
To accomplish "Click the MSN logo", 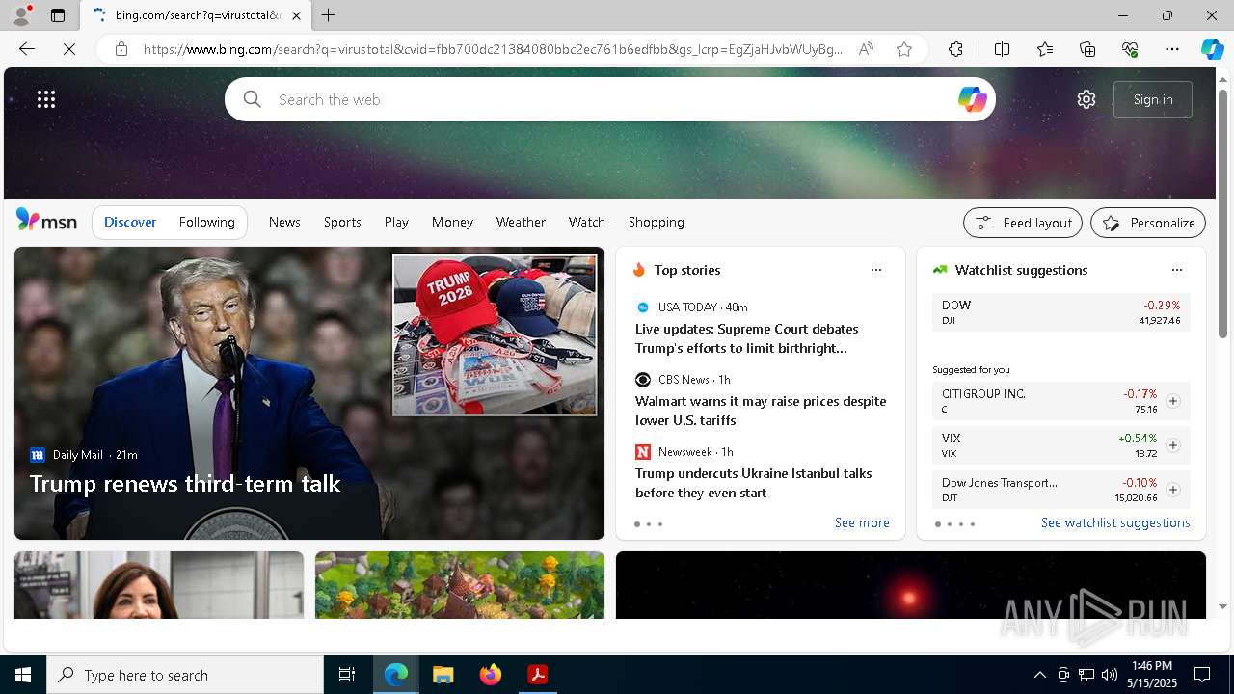I will [x=46, y=221].
